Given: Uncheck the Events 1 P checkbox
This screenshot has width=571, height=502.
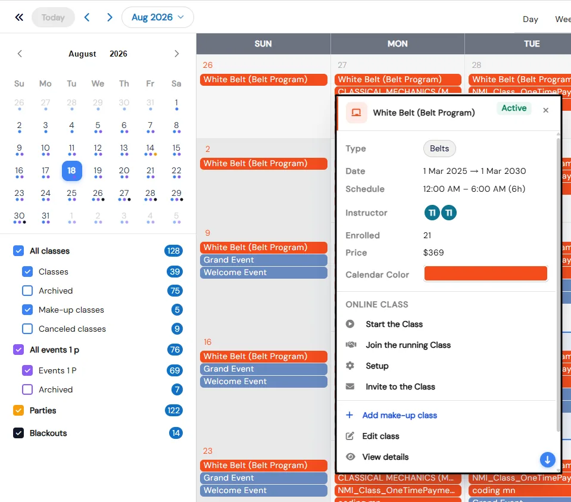Looking at the screenshot, I should [27, 370].
